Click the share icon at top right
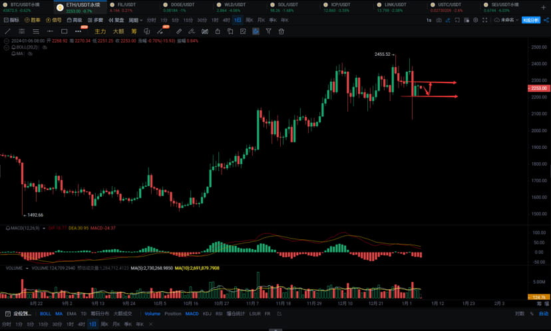Screen dimensions: 551x331 coord(546,21)
